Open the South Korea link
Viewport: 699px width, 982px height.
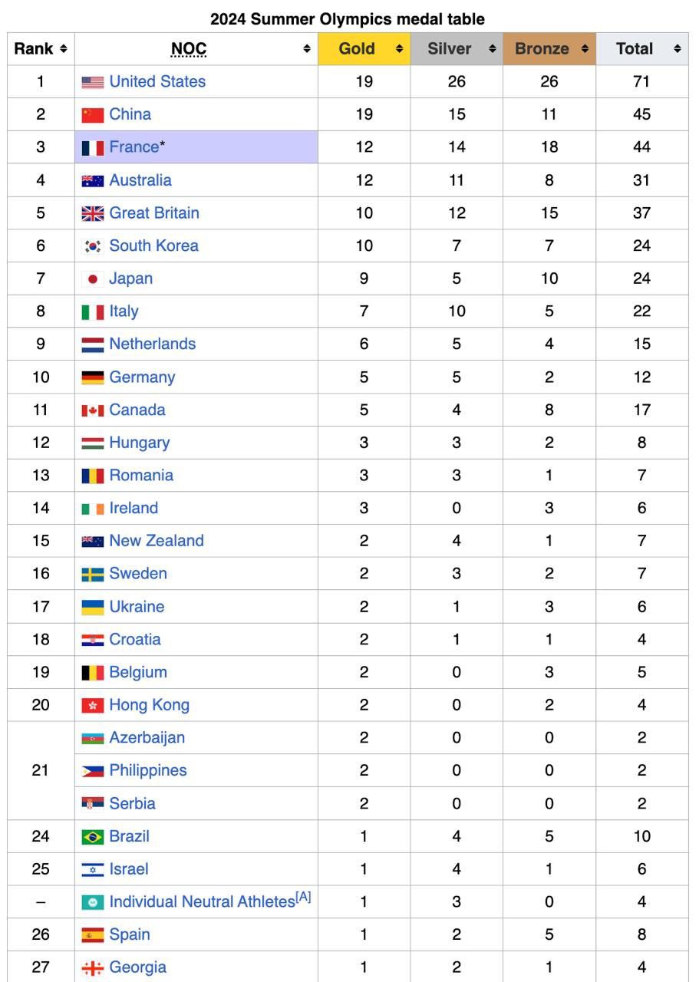(x=153, y=245)
